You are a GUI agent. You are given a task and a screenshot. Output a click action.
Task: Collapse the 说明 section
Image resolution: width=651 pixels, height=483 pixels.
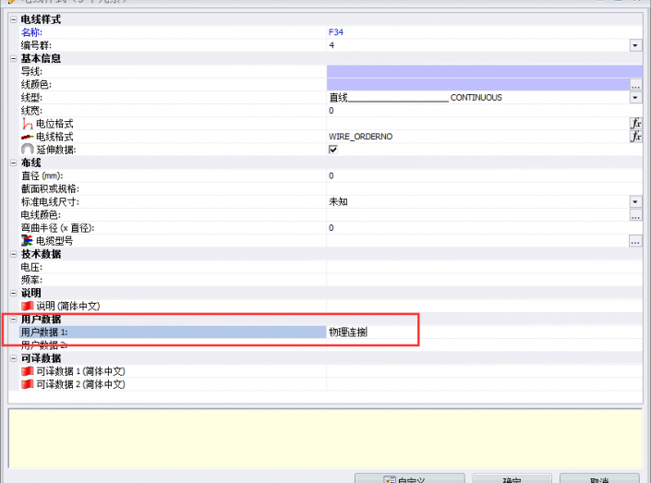13,293
